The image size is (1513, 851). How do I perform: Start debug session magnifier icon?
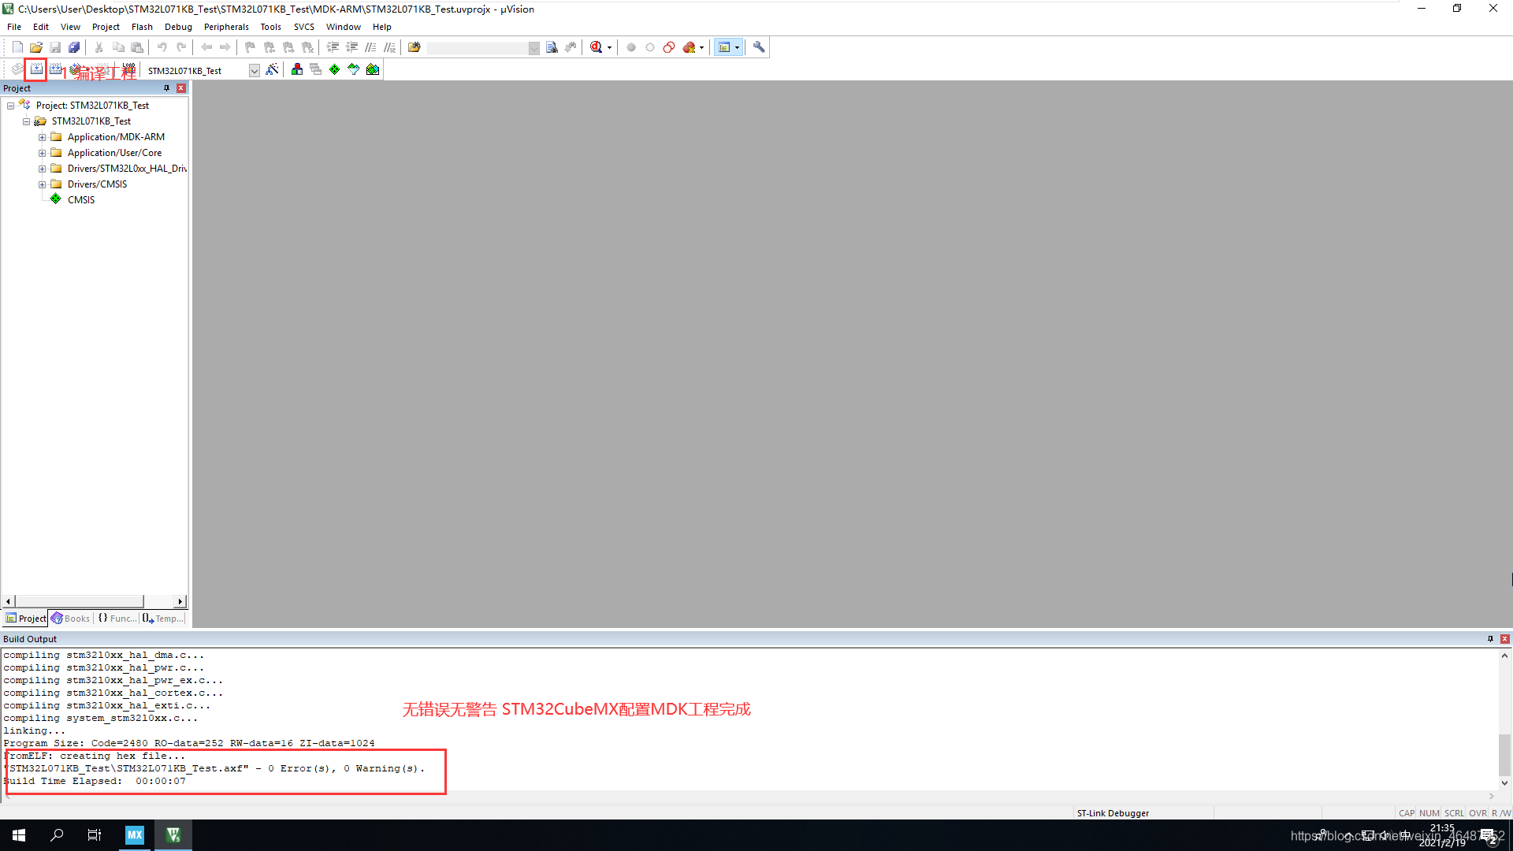(x=597, y=47)
